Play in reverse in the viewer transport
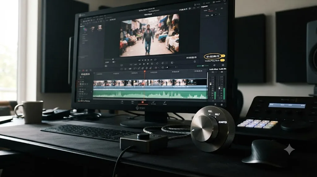317x177 pixels. click(x=142, y=60)
